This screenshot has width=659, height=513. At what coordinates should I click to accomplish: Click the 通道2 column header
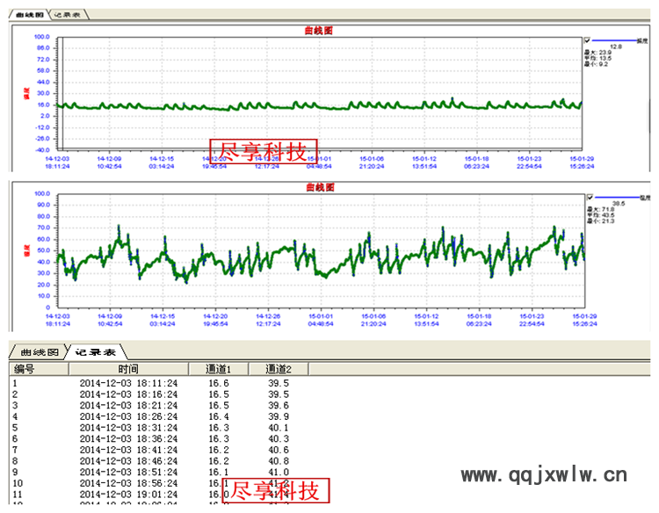(x=279, y=369)
